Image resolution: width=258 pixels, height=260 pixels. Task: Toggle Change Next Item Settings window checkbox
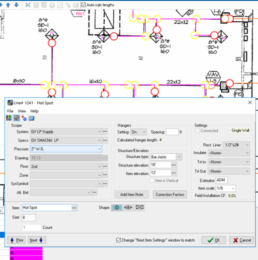click(118, 240)
